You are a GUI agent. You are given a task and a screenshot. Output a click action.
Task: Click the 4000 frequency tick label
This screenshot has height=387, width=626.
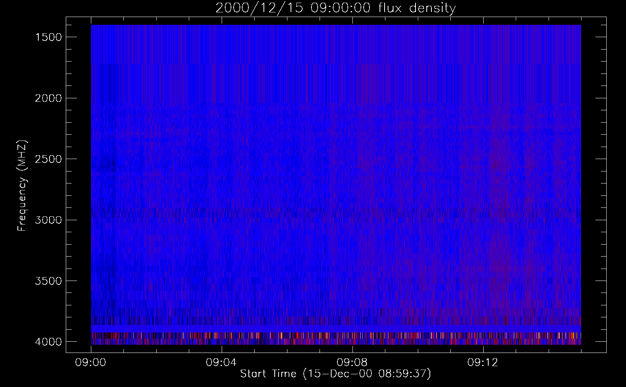click(48, 342)
